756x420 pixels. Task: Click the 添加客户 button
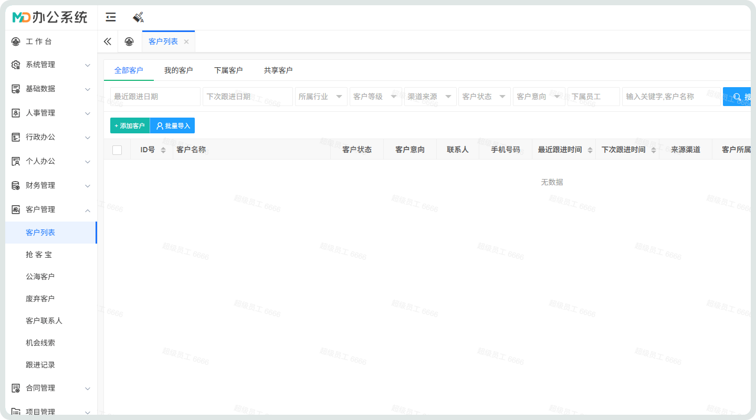point(130,126)
